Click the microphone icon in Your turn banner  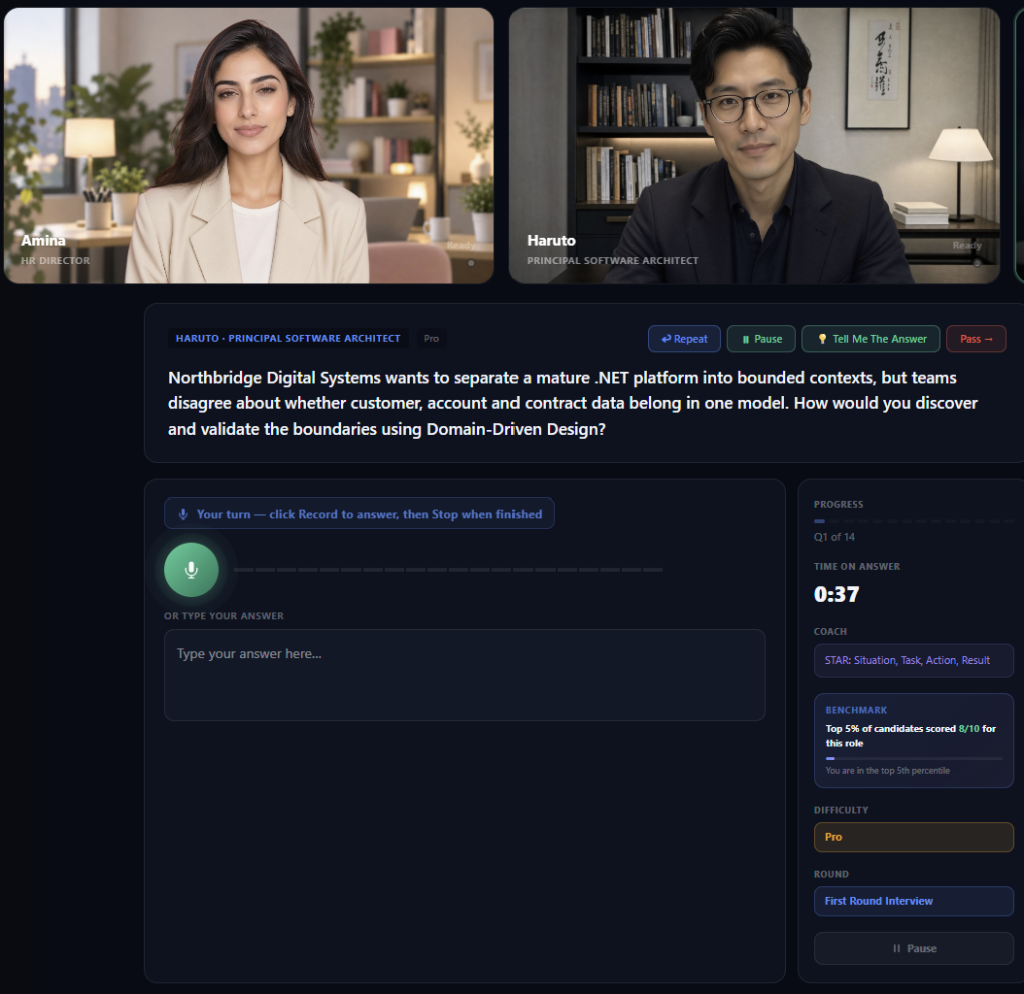pos(183,514)
